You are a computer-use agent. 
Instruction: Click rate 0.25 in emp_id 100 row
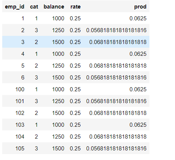coord(75,89)
